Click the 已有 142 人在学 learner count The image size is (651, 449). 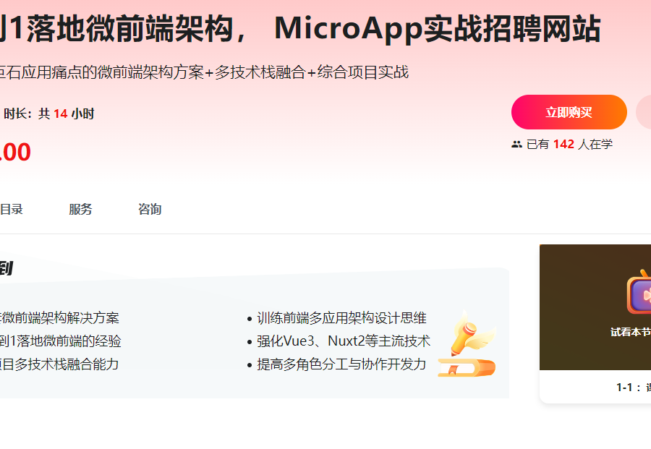(x=562, y=144)
